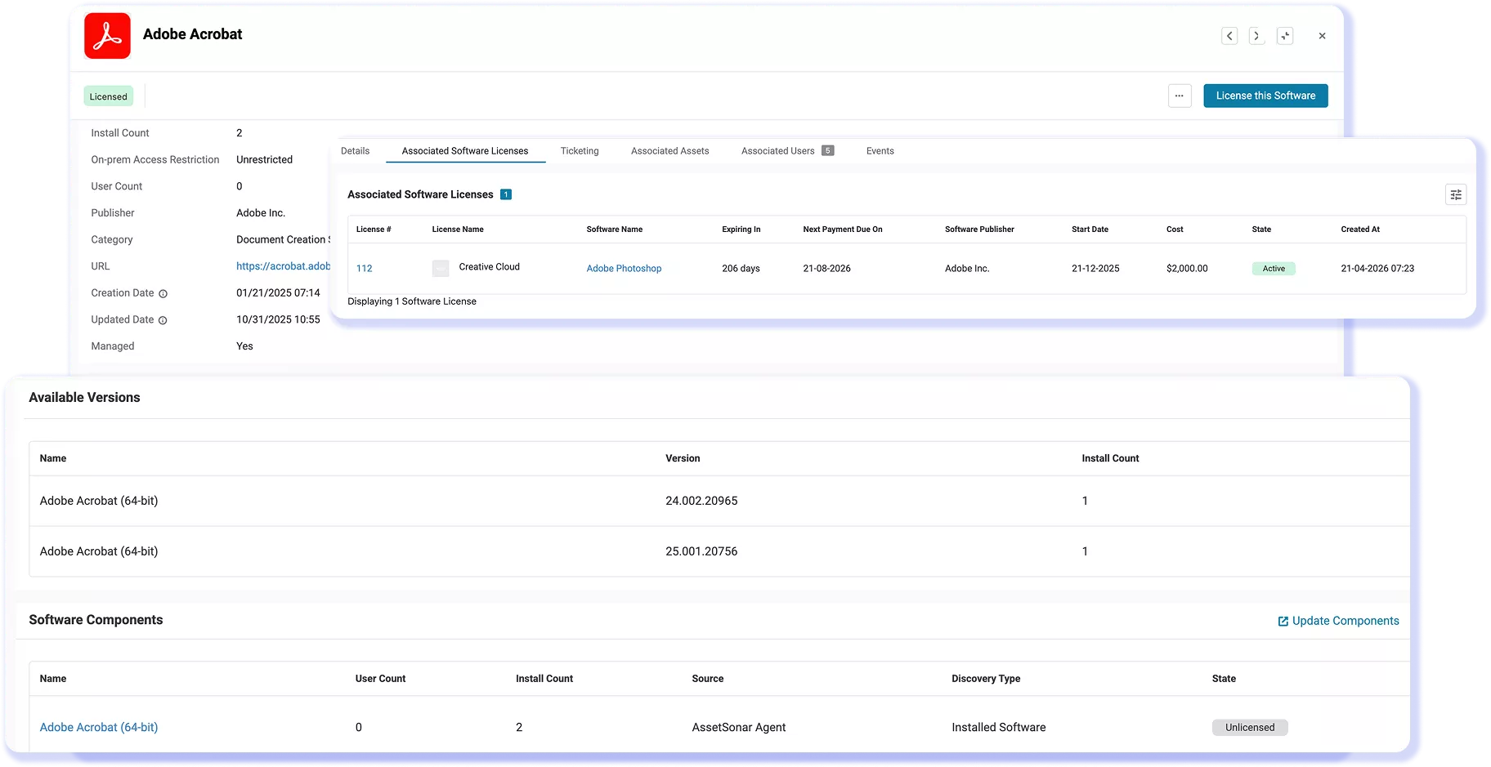Open the Adobe Photoshop software link
Image resolution: width=1491 pixels, height=767 pixels.
[624, 269]
